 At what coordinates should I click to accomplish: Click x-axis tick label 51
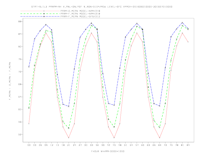coord(126,145)
